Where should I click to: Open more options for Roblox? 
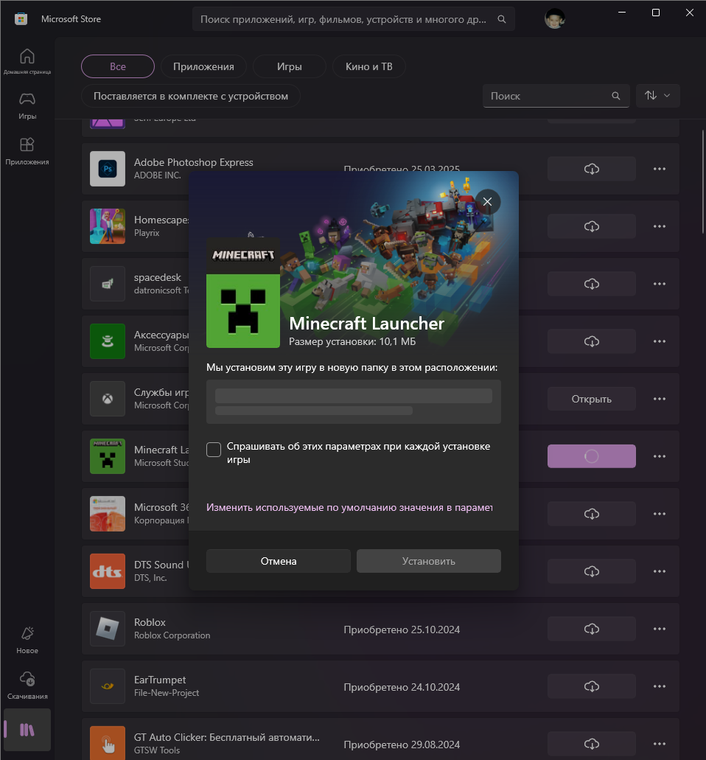(660, 629)
